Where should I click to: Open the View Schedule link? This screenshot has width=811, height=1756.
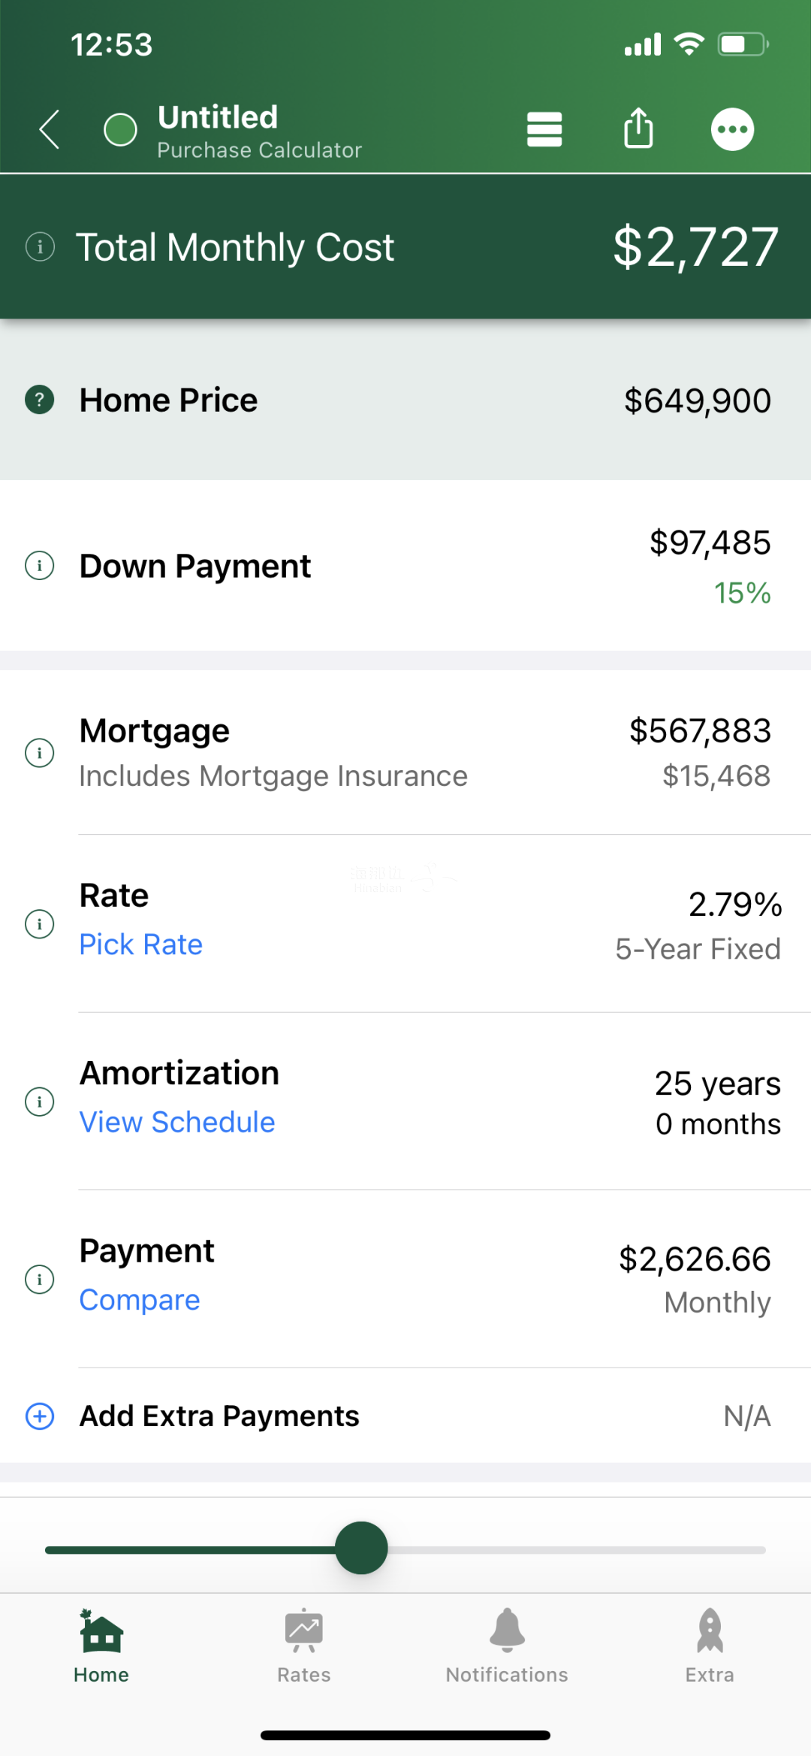pyautogui.click(x=177, y=1122)
